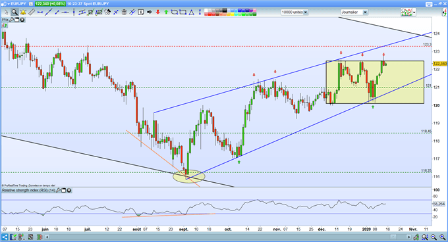This screenshot has width=448, height=242.
Task: Open the alert bell tool
Action: pyautogui.click(x=23, y=12)
